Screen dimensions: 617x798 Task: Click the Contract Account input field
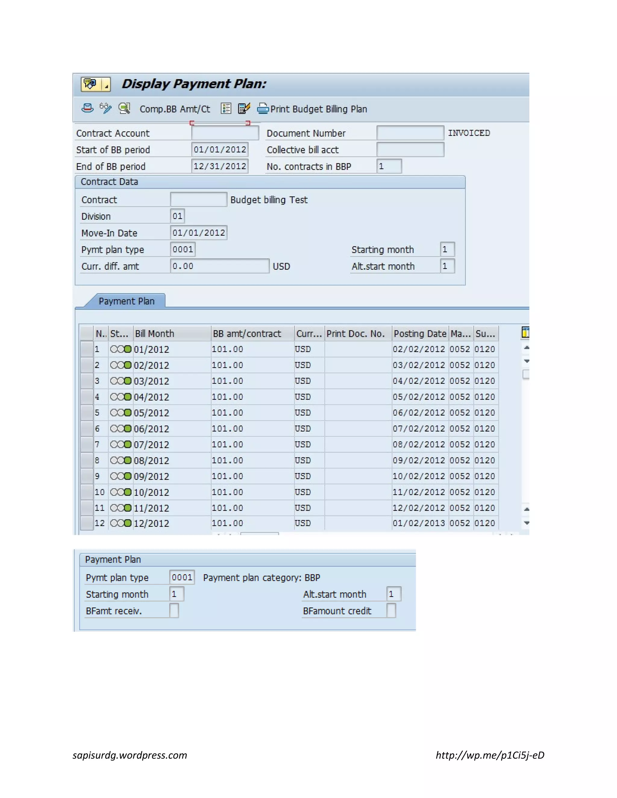coord(225,133)
